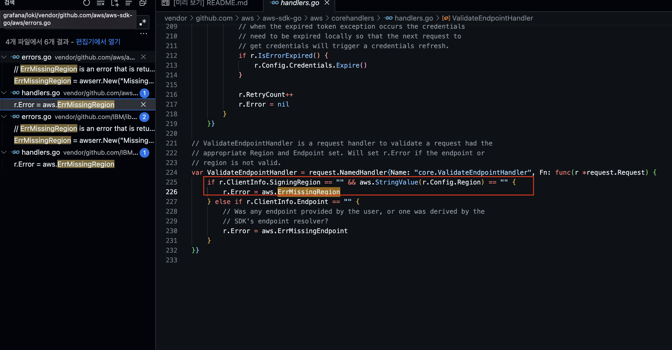Dismiss errors.go aws file from results
Screen dimensions: 672x350
143,57
